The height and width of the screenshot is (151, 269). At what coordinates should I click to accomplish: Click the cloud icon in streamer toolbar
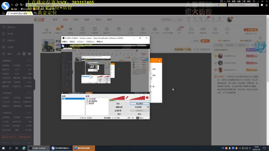(x=167, y=29)
